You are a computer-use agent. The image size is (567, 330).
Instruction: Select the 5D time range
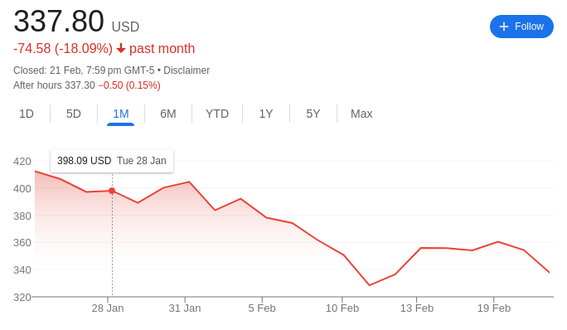[74, 114]
